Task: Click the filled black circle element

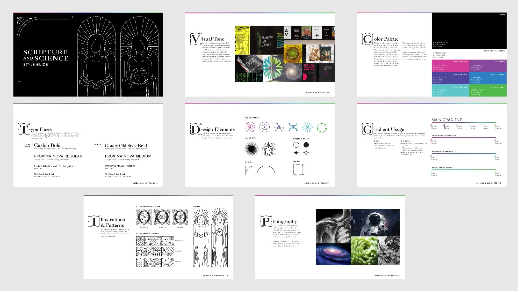Action: 306,145
